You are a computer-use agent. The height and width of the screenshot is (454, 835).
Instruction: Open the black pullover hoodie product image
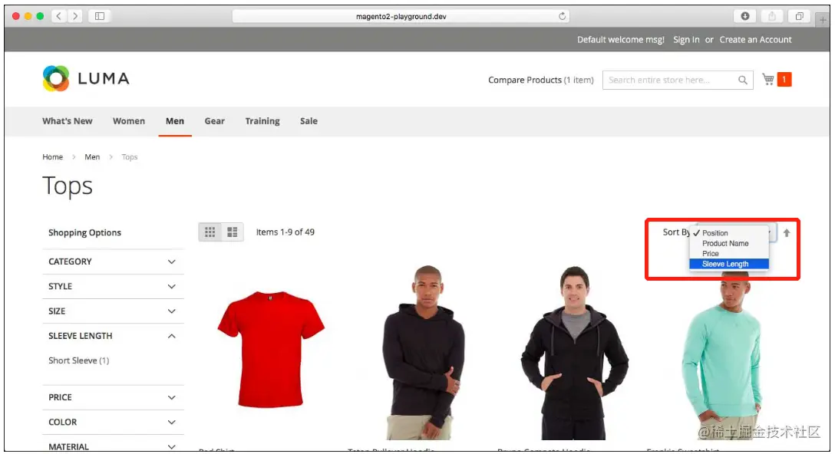[x=424, y=352]
